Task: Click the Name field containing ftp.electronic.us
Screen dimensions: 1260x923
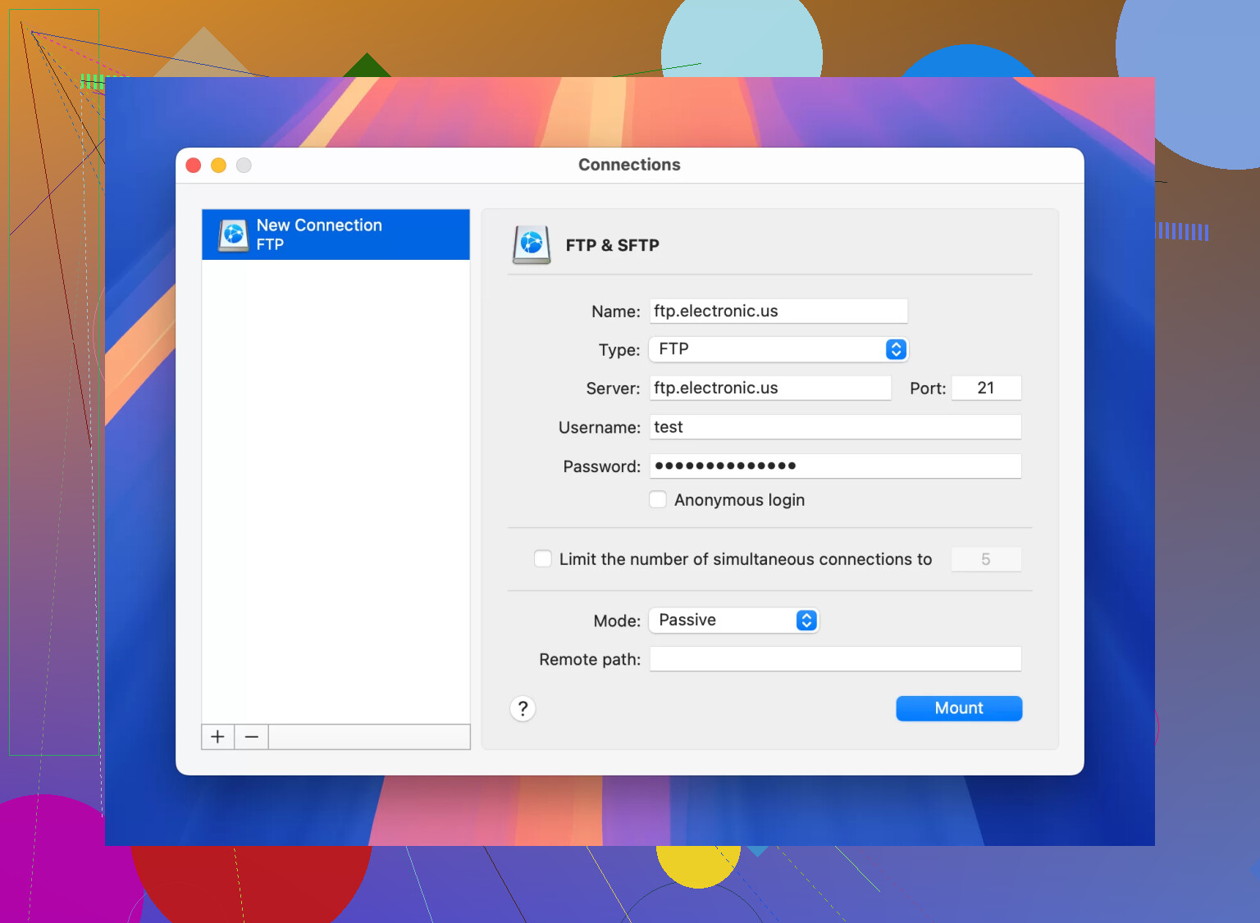Action: [x=778, y=311]
